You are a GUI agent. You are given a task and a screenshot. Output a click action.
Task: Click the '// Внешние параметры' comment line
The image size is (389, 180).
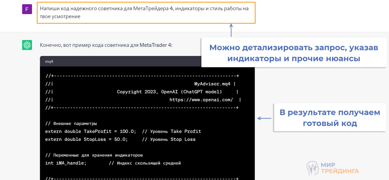coord(71,123)
